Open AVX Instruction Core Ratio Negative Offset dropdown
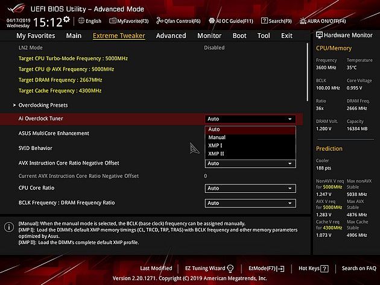The width and height of the screenshot is (380, 285). [x=250, y=163]
